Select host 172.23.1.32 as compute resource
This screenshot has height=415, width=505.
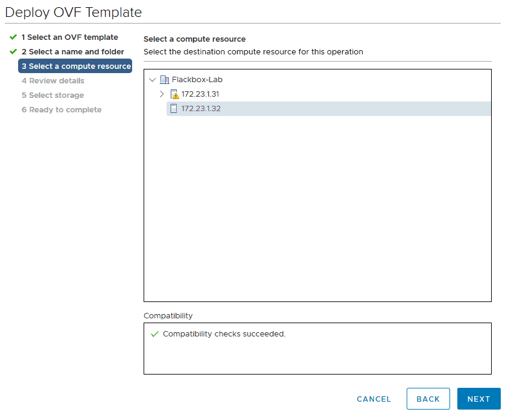click(x=328, y=109)
